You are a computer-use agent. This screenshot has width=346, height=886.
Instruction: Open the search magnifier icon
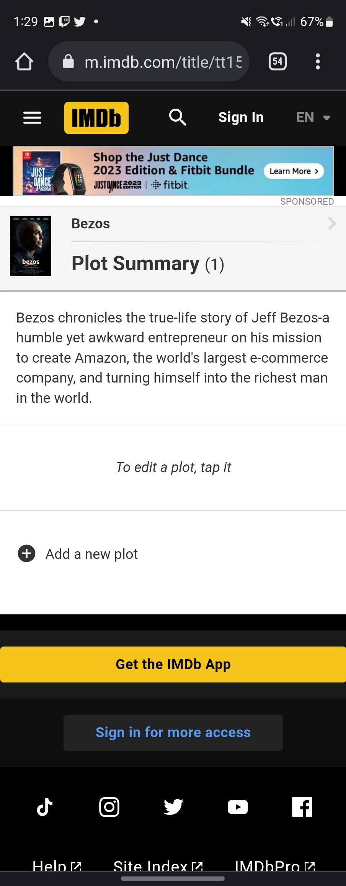click(178, 117)
